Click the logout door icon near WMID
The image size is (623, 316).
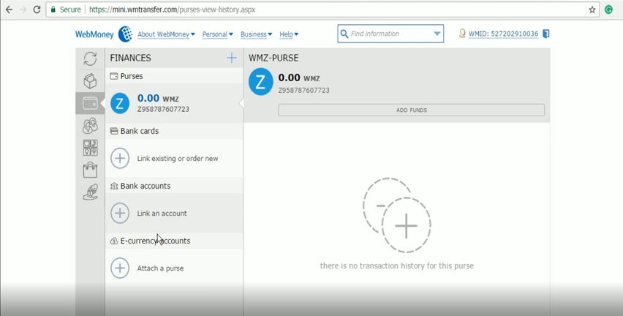546,34
